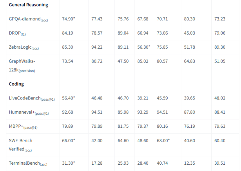Click the 93.29 value in Humaneval+ row
Screen dimensions: 241x171
(x=143, y=112)
